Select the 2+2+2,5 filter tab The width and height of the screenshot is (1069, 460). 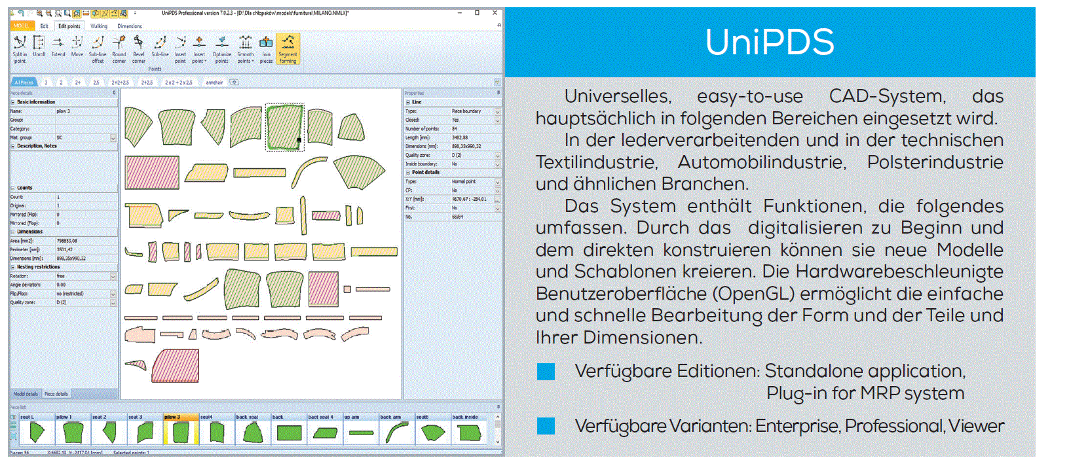tap(120, 82)
